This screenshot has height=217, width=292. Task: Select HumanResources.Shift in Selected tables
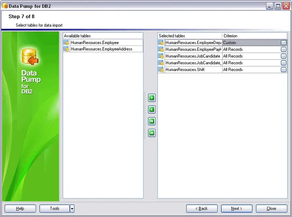[193, 69]
